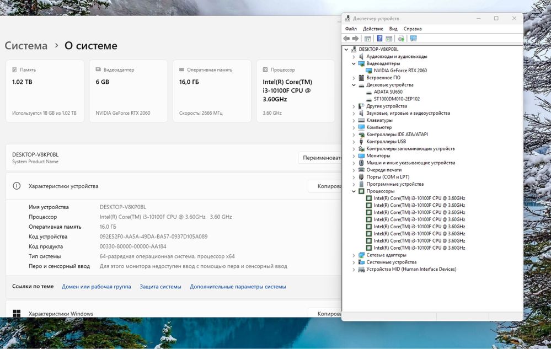This screenshot has width=551, height=349.
Task: Open Домен или рабочая группа link
Action: click(x=97, y=287)
